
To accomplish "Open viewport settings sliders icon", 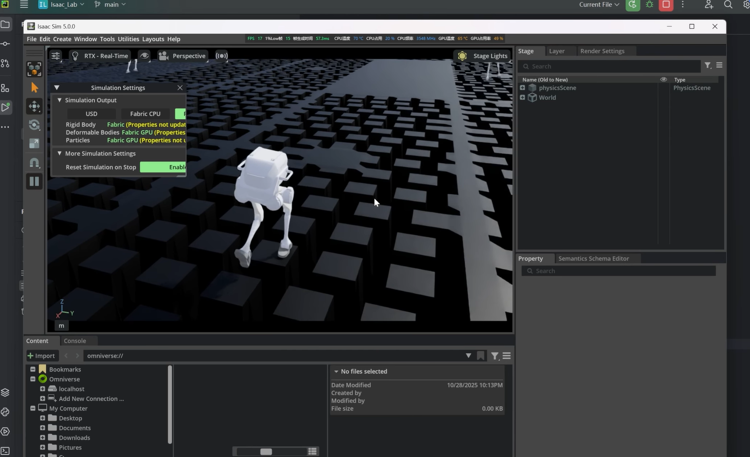I will (x=56, y=56).
